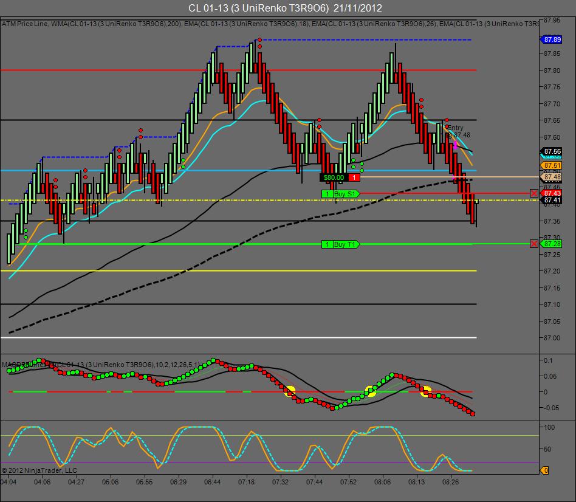Click the red position quantity box showing 1

(x=354, y=177)
